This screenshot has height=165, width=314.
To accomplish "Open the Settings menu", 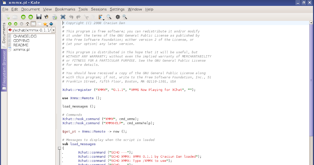I will 117,9.
